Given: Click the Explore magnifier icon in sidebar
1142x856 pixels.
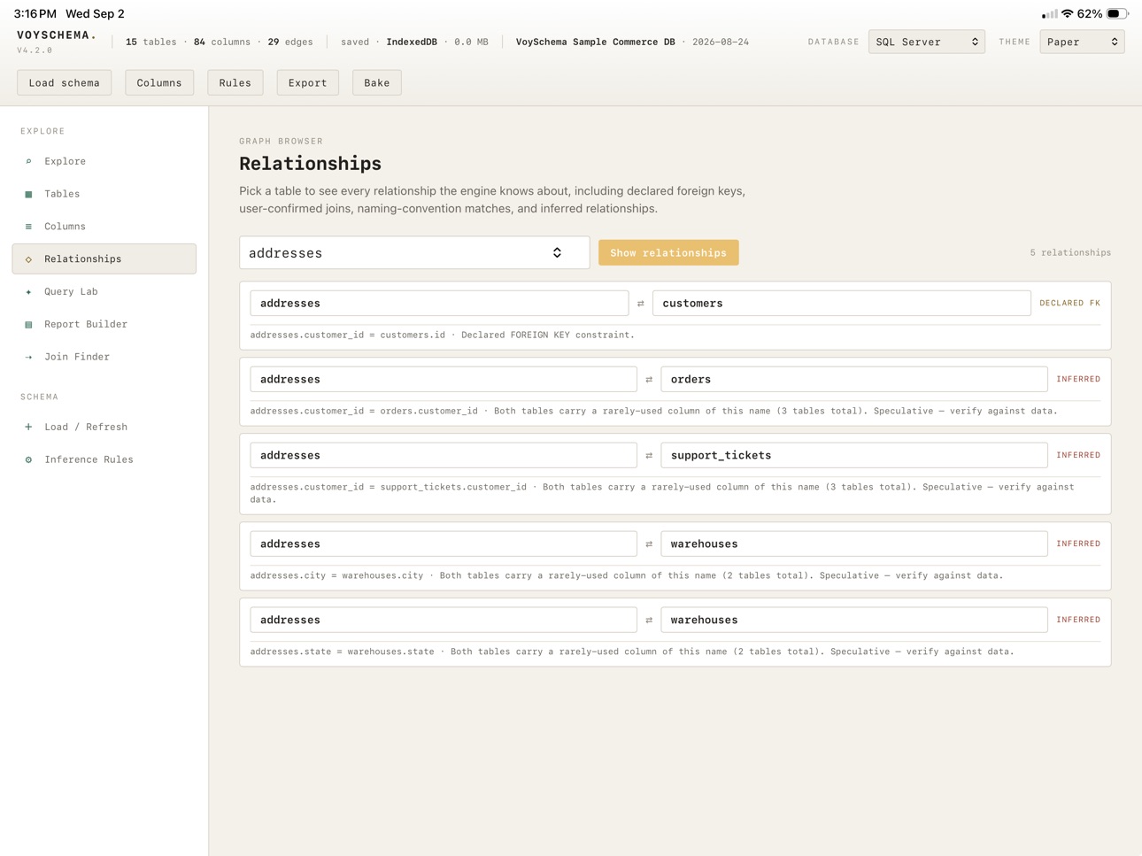Looking at the screenshot, I should [28, 161].
